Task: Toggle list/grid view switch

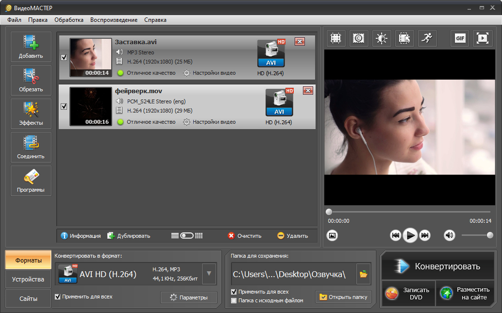Action: [187, 236]
